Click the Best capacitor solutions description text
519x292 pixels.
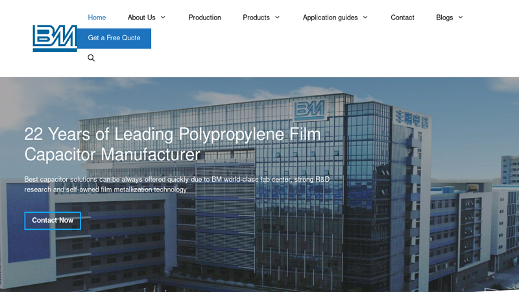(x=176, y=184)
